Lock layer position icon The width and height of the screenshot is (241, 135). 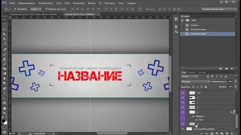click(x=202, y=87)
